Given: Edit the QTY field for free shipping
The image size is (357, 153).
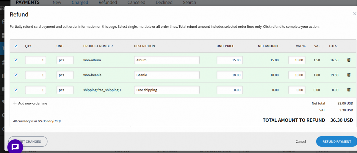Looking at the screenshot, I should pyautogui.click(x=36, y=90).
